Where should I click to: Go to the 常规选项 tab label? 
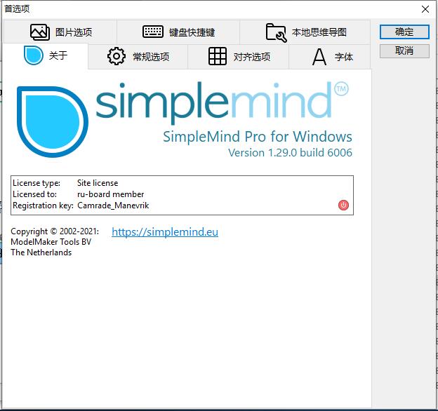[x=151, y=57]
